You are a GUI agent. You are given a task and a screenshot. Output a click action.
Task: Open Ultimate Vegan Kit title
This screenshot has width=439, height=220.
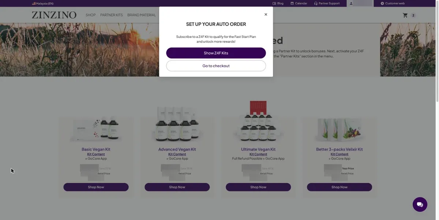click(258, 149)
